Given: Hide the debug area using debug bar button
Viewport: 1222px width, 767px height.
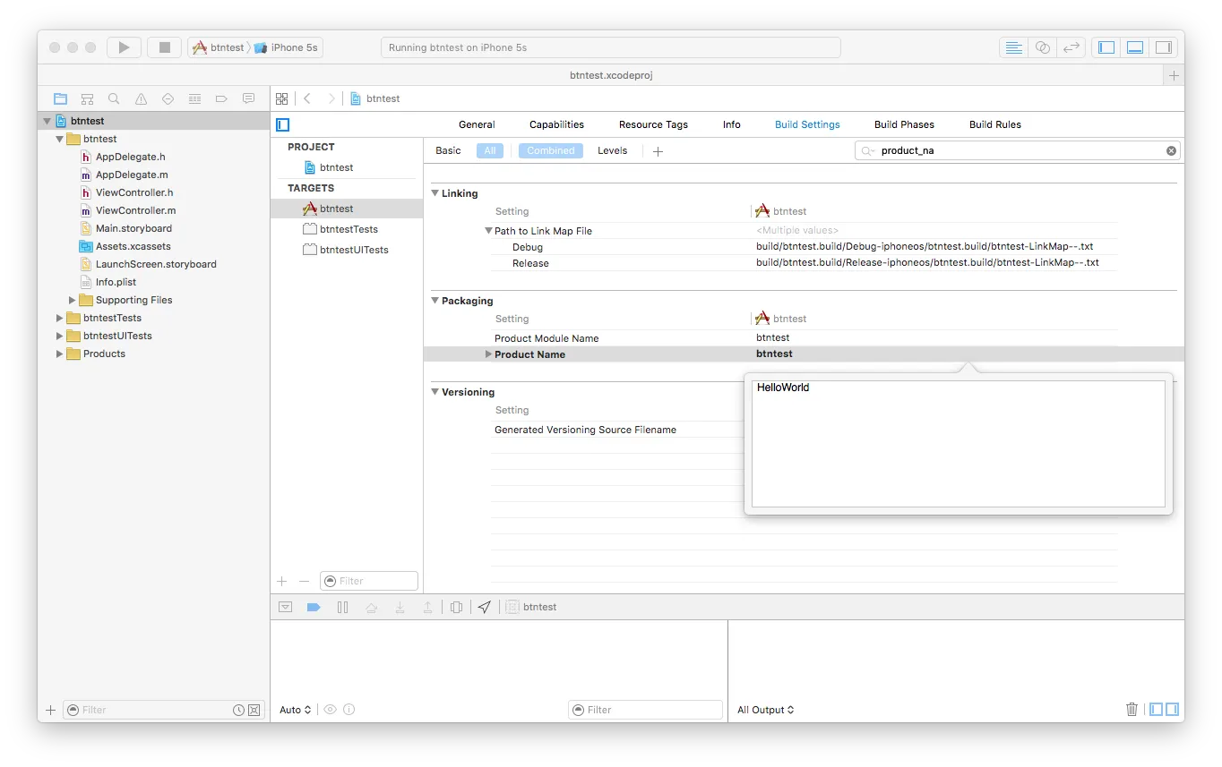Looking at the screenshot, I should pos(285,607).
